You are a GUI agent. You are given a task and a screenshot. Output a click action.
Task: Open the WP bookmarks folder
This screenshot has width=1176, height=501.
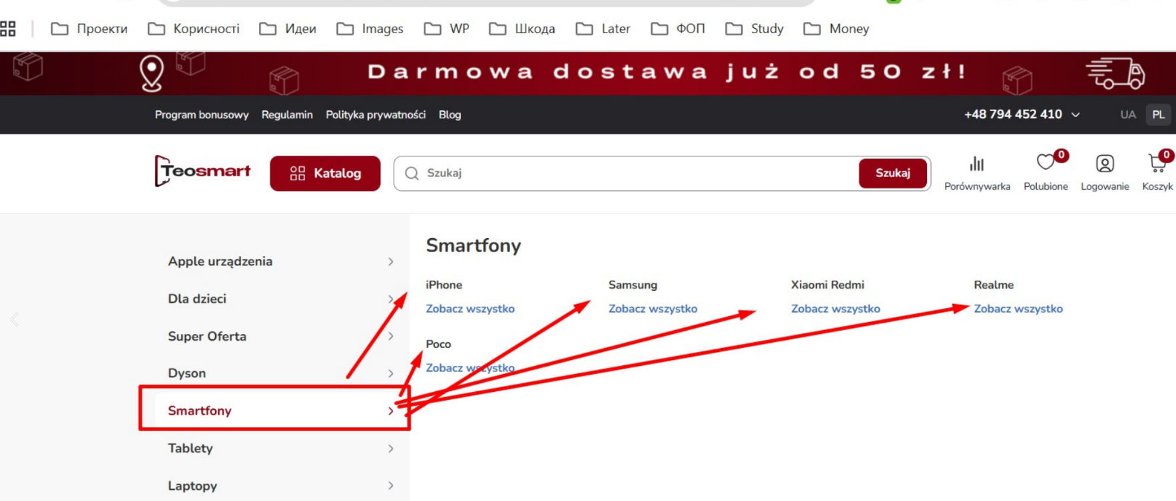click(x=447, y=29)
